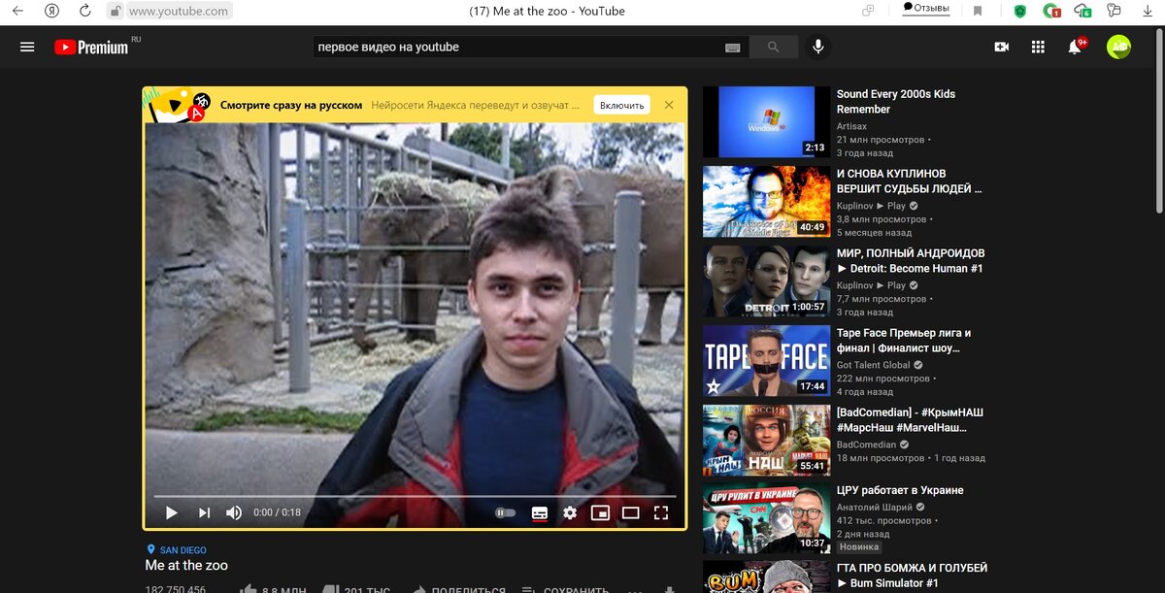The width and height of the screenshot is (1165, 593).
Task: Click the Save (СОХРАНИТЬ) button
Action: point(566,588)
